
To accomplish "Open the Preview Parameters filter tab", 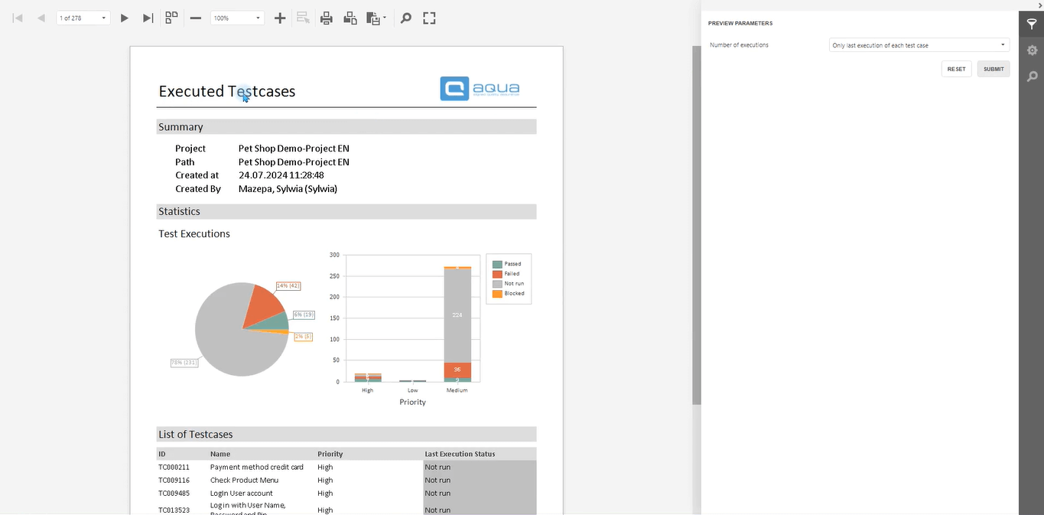I will 1032,24.
